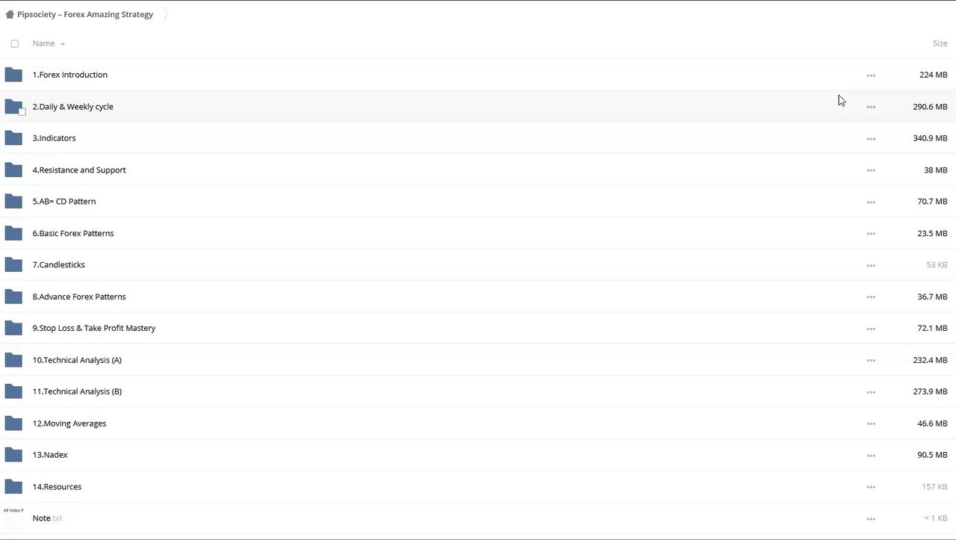Open the 5.AB= CD Pattern folder
Screen dimensions: 956x540
[64, 202]
